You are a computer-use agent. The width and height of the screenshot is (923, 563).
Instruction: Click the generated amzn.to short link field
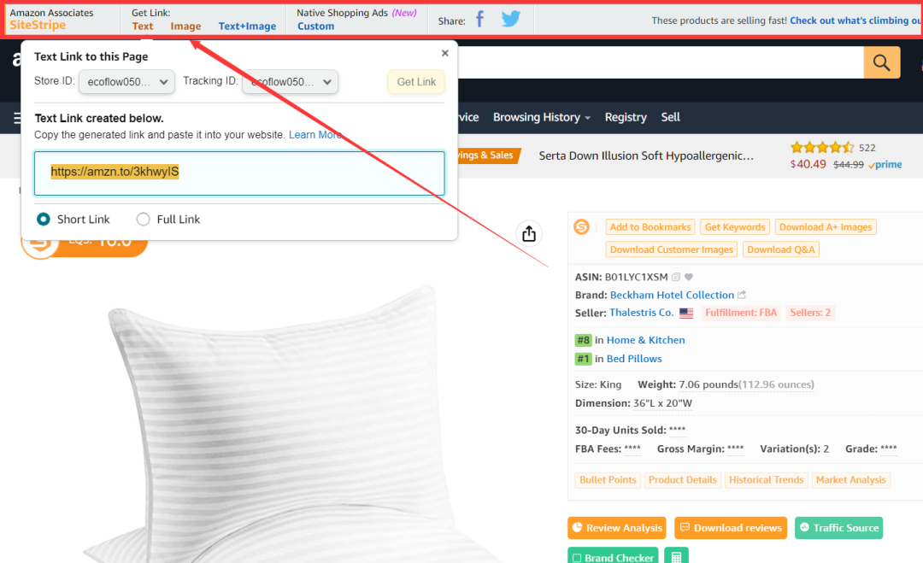coord(239,173)
